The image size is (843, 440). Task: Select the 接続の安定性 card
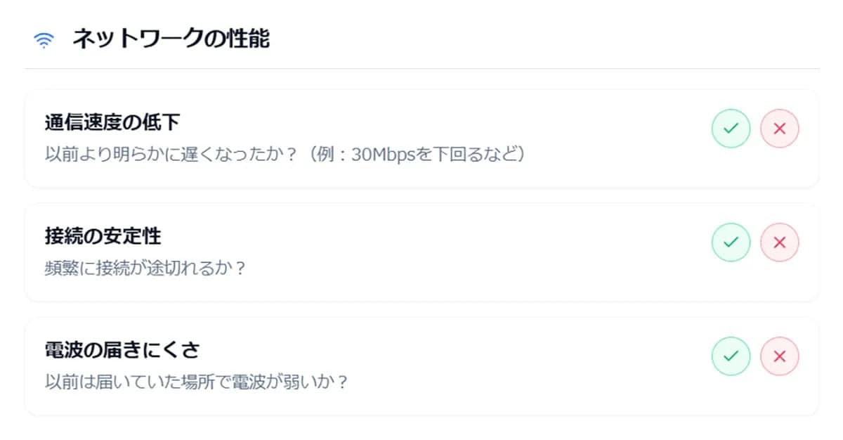coord(421,253)
